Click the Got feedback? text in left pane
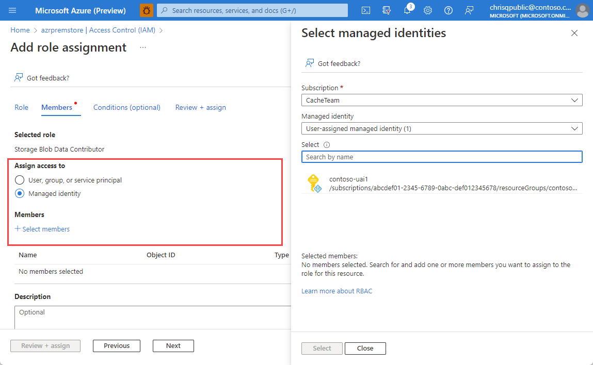Viewport: 593px width, 365px height. tap(48, 78)
